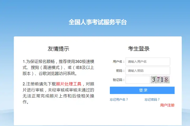
Task: Click the 全国人事考试服务平台 title
Action: [98, 22]
